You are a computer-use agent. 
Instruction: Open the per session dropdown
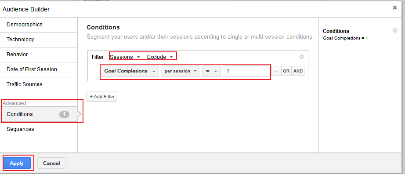click(181, 71)
